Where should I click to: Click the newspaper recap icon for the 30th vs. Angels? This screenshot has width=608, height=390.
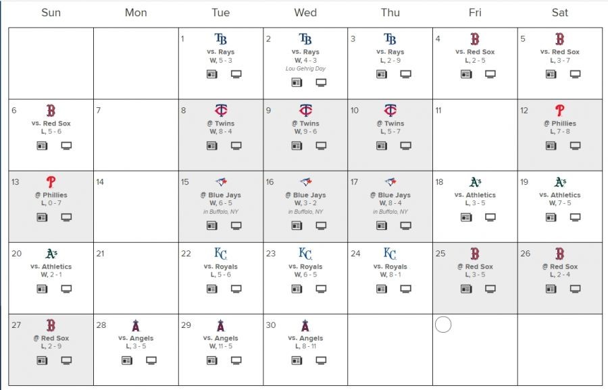296,360
